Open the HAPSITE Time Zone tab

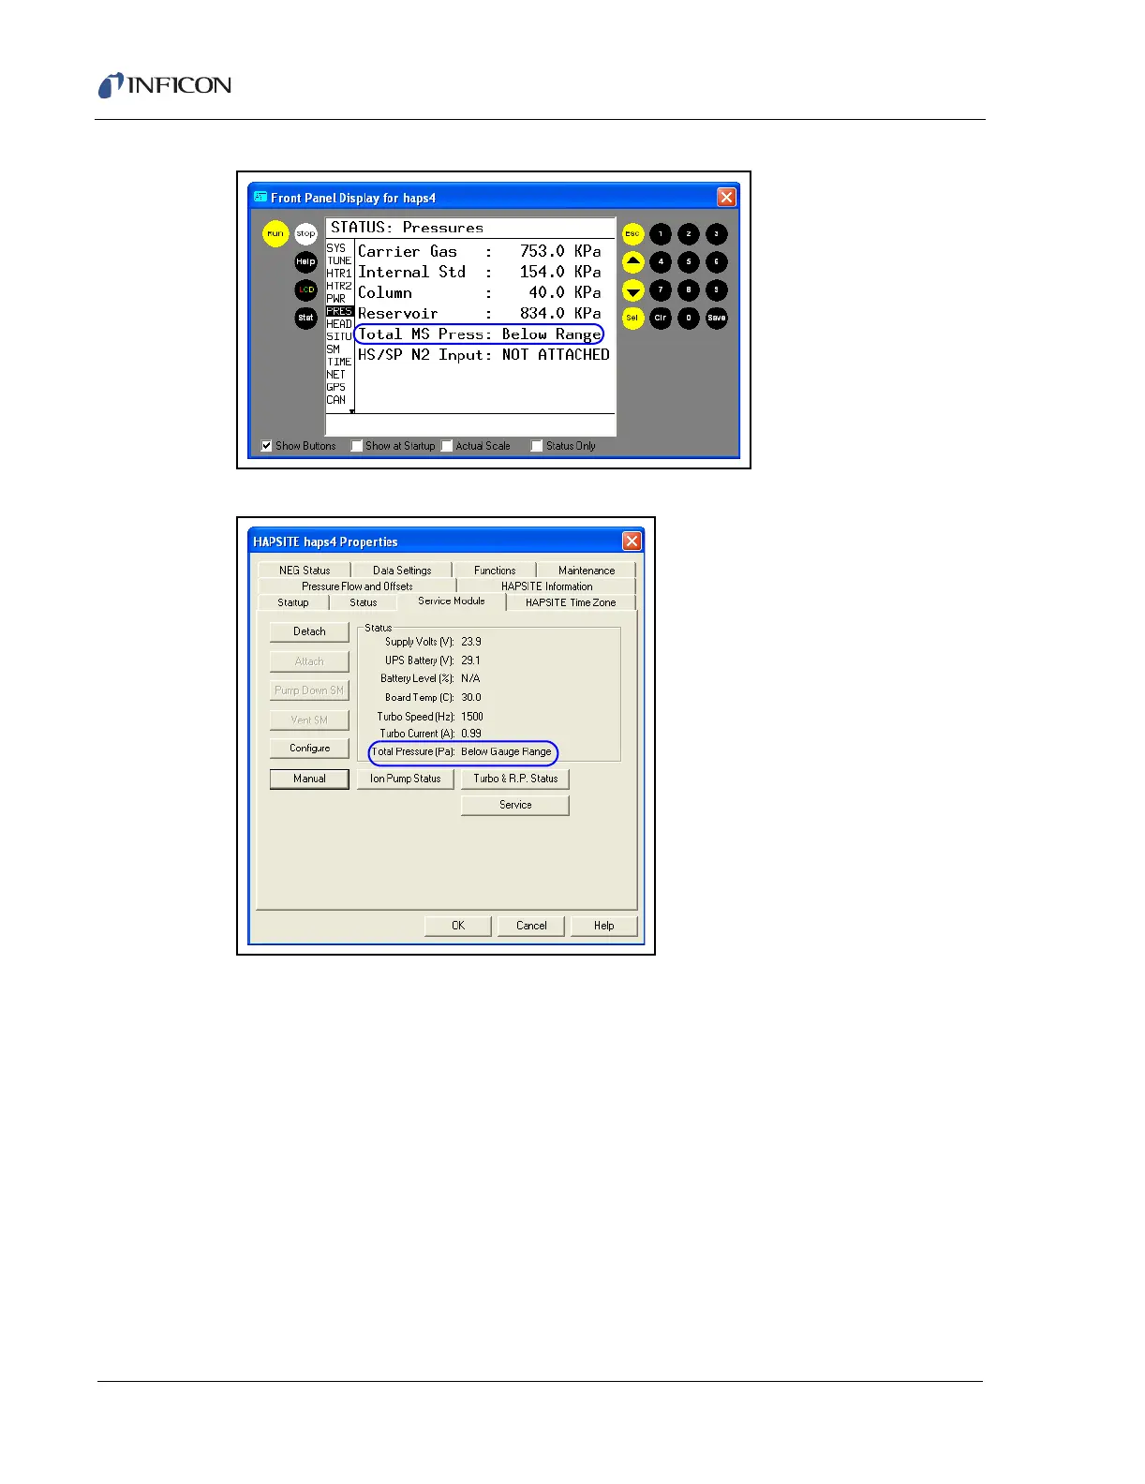571,602
